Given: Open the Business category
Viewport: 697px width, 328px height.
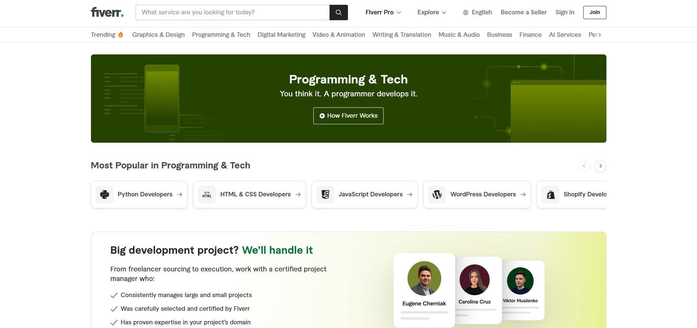Looking at the screenshot, I should 499,35.
